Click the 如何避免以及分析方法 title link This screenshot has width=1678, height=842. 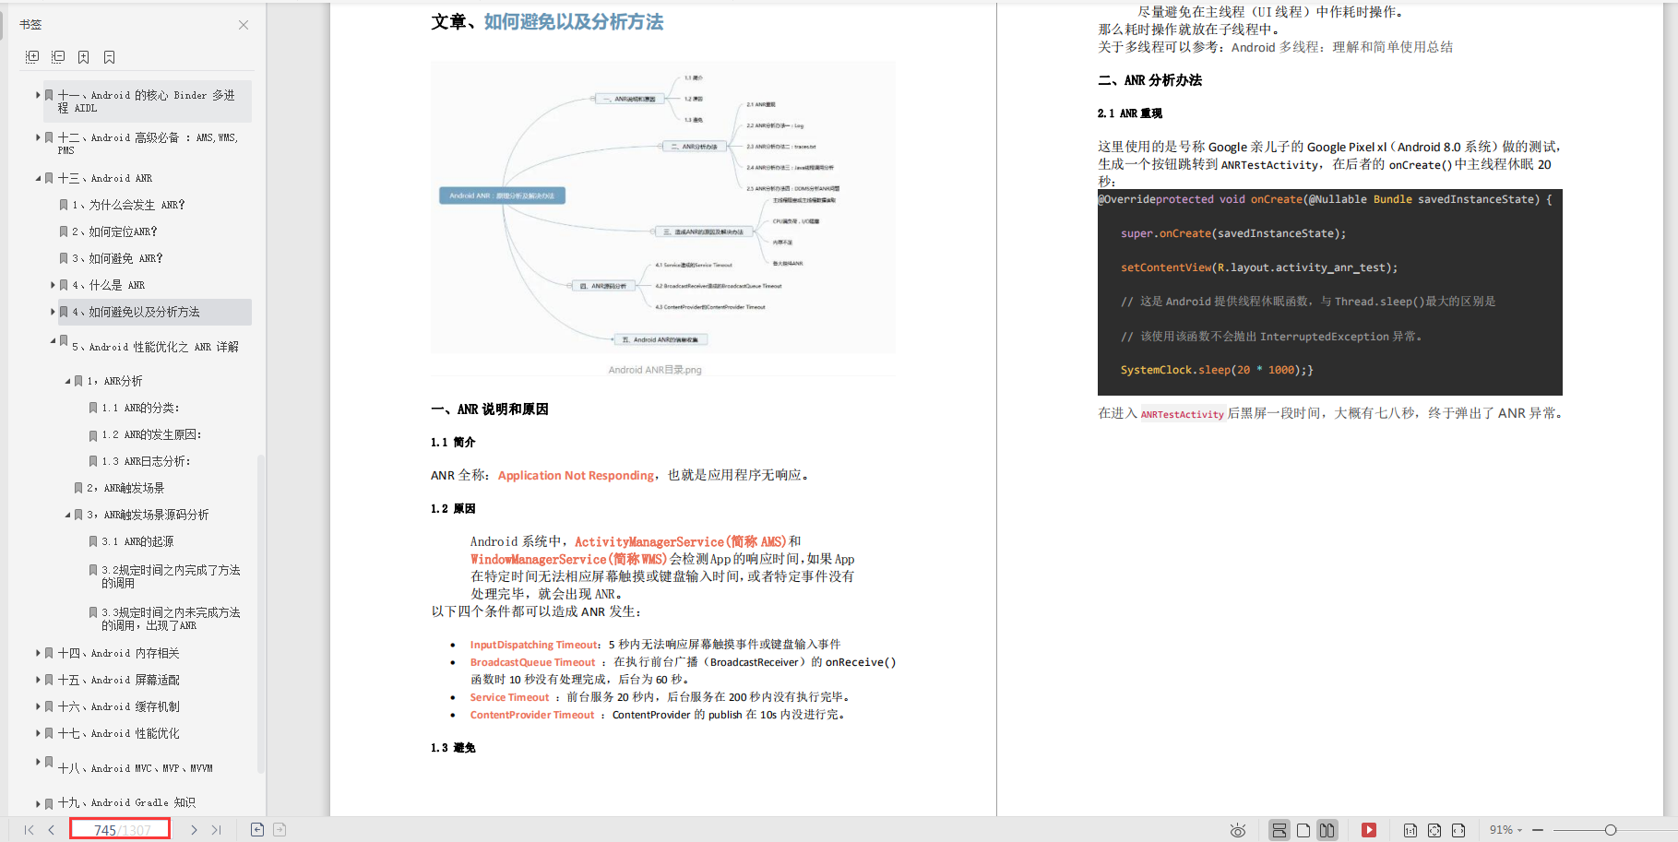click(574, 22)
